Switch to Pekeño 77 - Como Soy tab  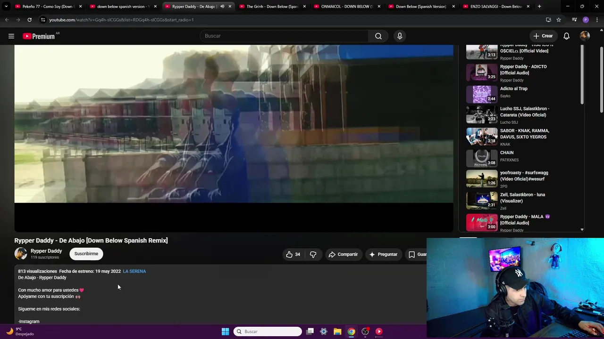click(48, 7)
